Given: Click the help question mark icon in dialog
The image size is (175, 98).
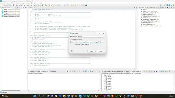Looking at the screenshot, I should click(x=72, y=51).
